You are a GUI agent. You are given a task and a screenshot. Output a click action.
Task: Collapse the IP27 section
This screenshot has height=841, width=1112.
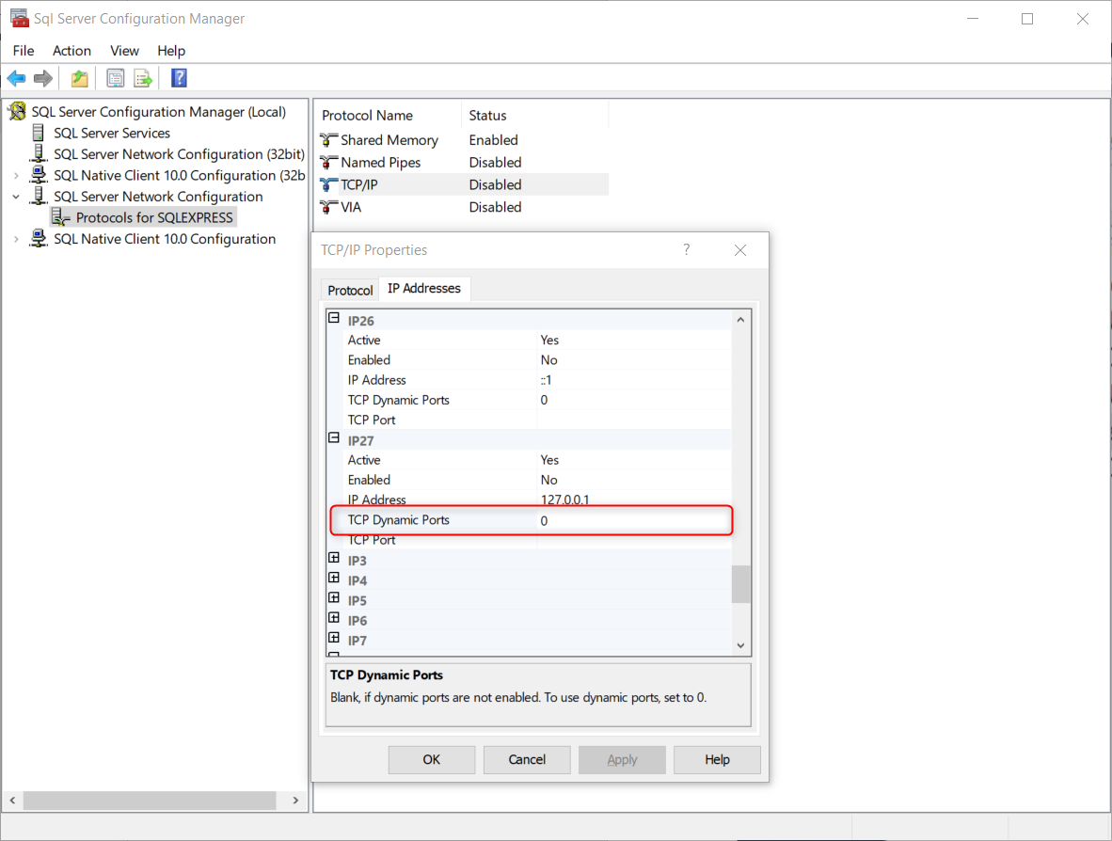[334, 438]
